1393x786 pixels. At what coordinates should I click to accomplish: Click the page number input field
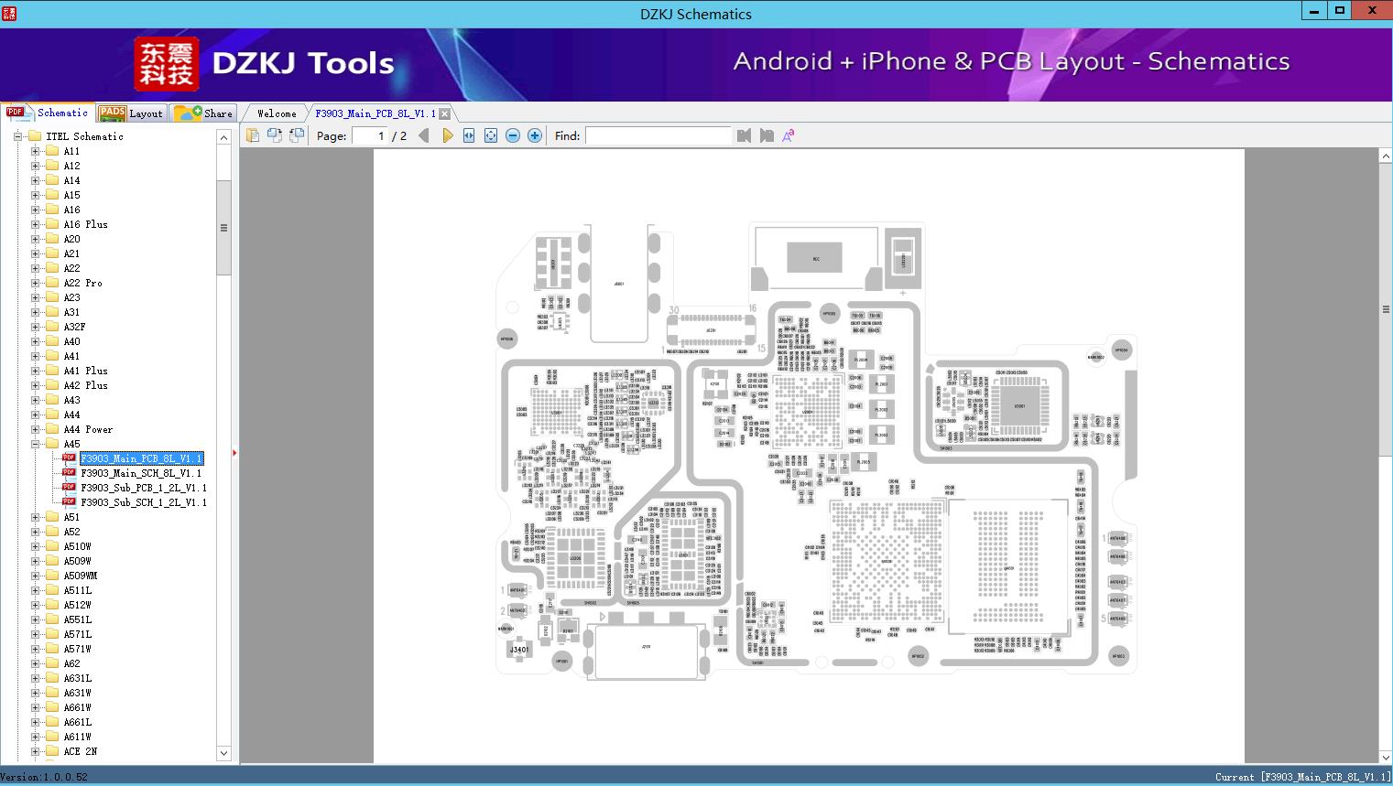pyautogui.click(x=370, y=135)
